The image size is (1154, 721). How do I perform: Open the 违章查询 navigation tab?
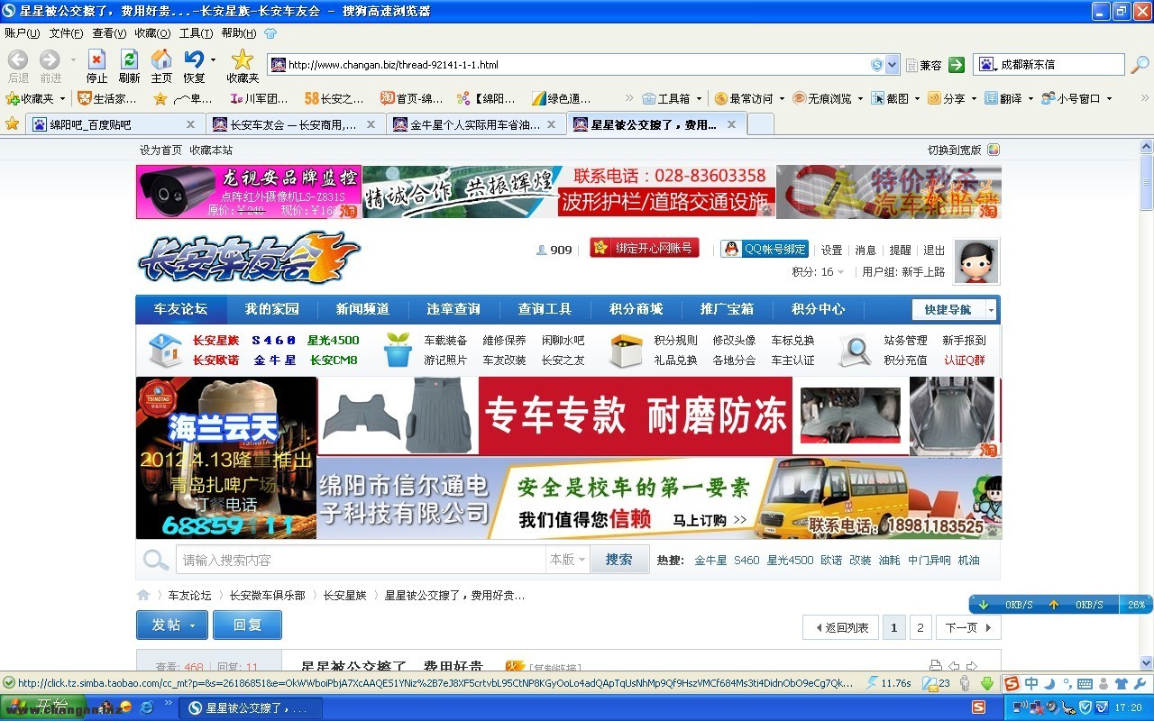pyautogui.click(x=453, y=309)
